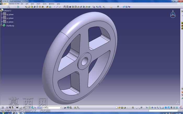
Task: Select the wheel 2 root node
Action: click(7, 11)
